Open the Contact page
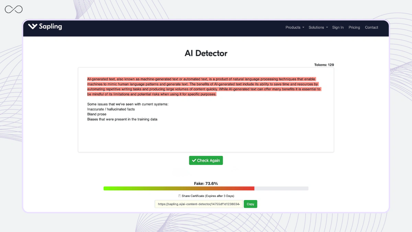The height and width of the screenshot is (232, 412). pos(371,27)
